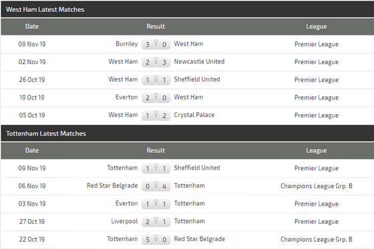The image size is (374, 249).
Task: Click the West Ham Latest Matches heading
Action: 45,9
